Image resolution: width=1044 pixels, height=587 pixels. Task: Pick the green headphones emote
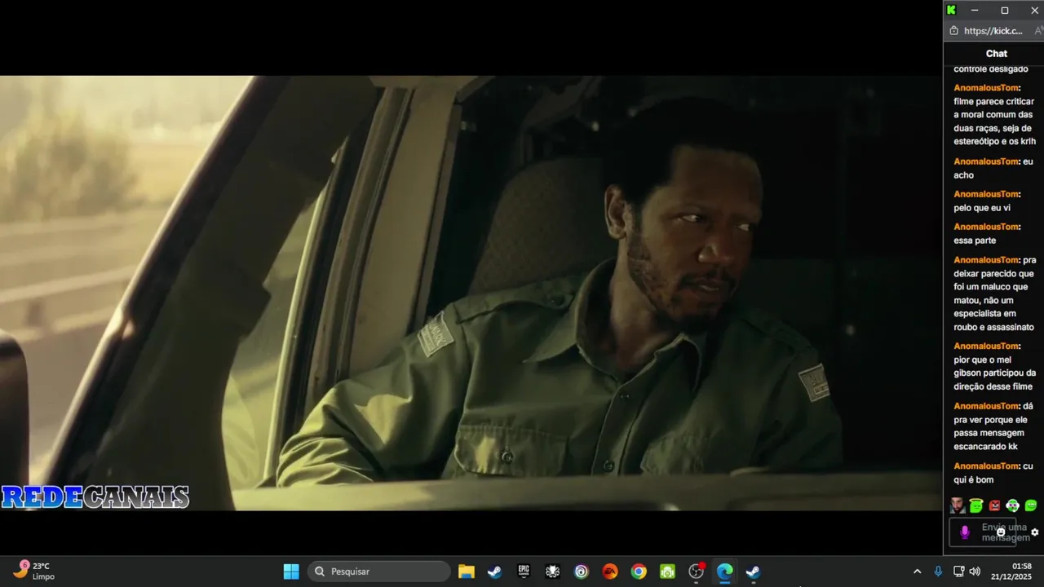point(1013,505)
